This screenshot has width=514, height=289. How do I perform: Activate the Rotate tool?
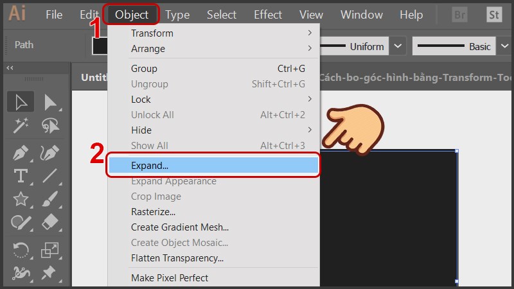point(21,249)
